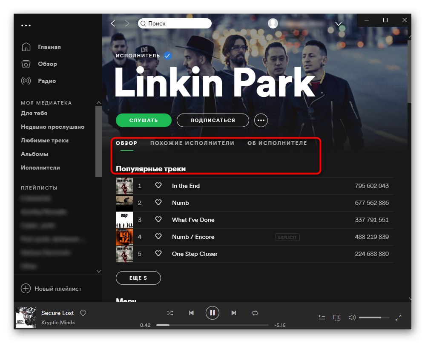Show more tracks with Ещё 5 button
The width and height of the screenshot is (425, 343).
pyautogui.click(x=138, y=278)
